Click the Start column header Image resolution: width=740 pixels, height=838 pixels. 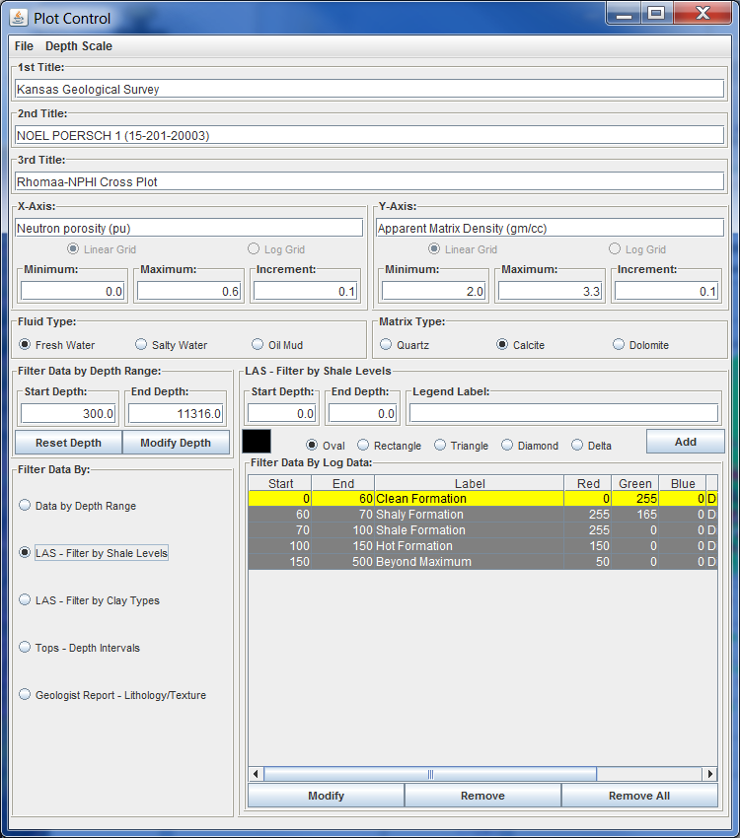pos(280,483)
